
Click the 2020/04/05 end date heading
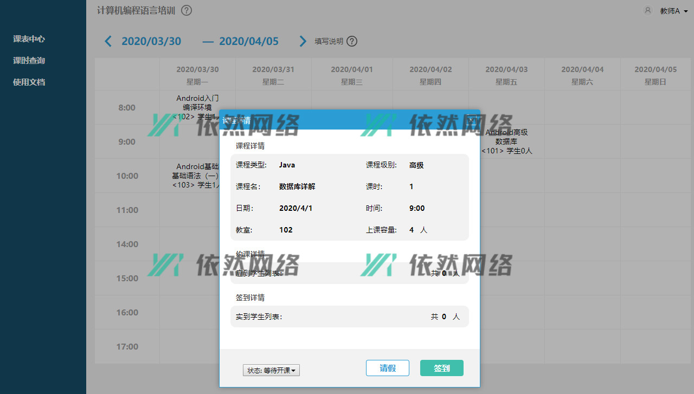(x=248, y=41)
